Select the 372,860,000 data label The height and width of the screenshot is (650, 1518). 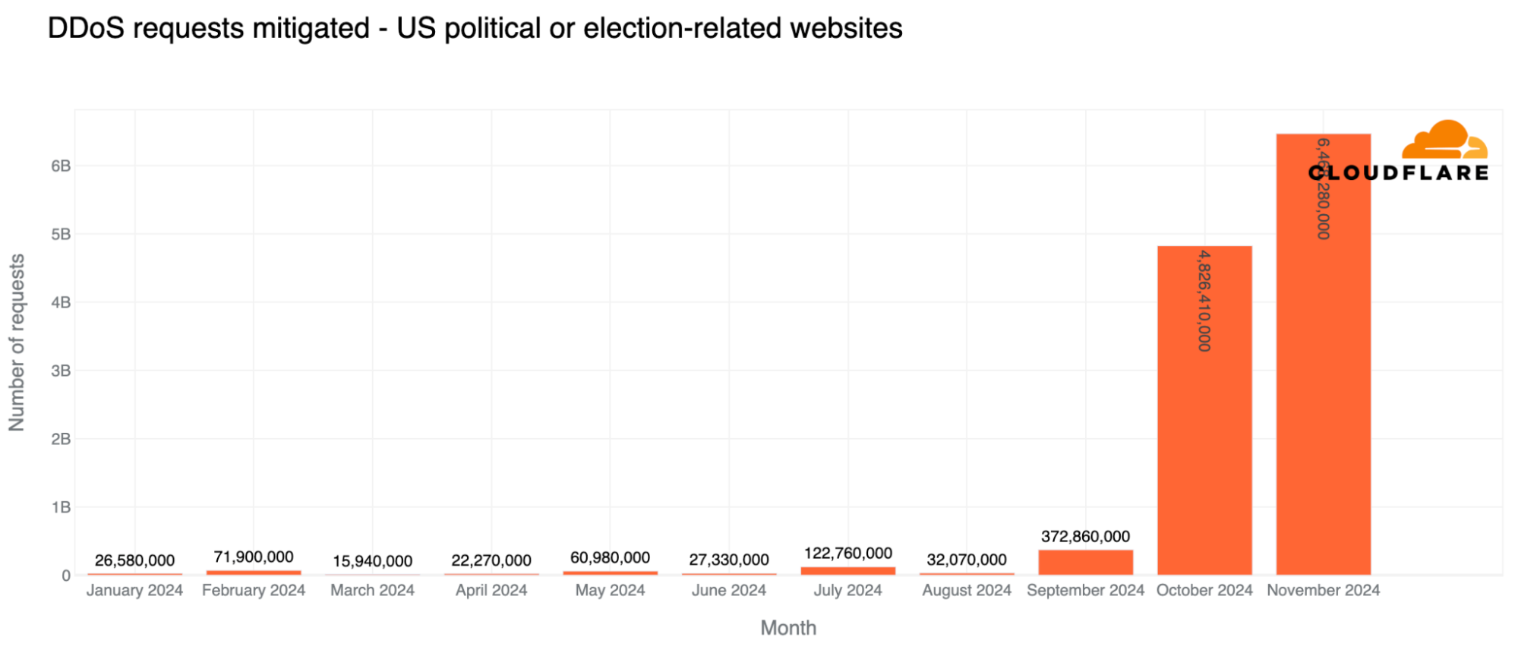(1085, 537)
